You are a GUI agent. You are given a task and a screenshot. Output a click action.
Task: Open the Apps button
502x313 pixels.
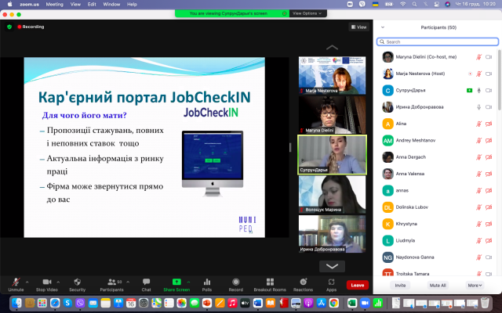tap(331, 285)
